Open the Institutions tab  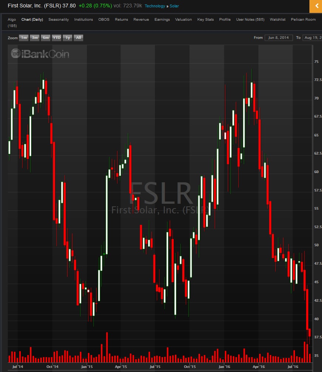click(84, 20)
